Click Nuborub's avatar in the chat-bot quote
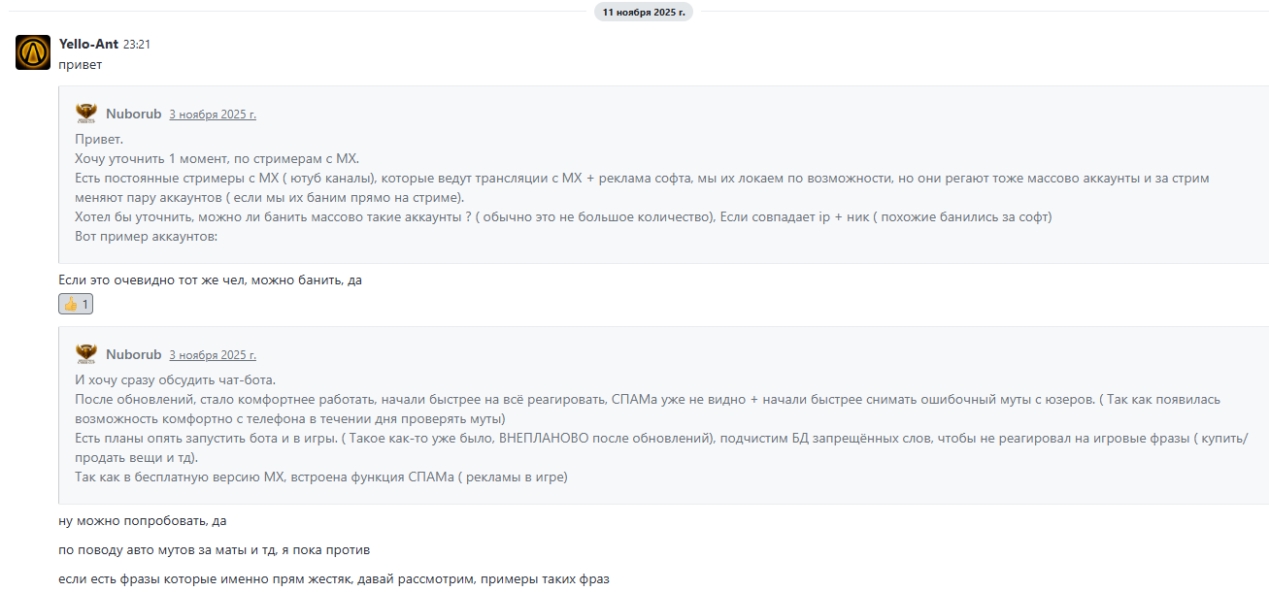 [86, 354]
